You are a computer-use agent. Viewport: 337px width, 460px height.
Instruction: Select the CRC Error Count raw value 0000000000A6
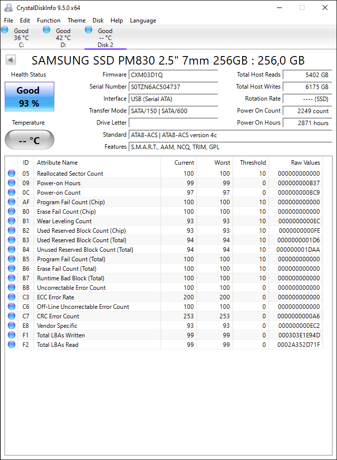pos(299,316)
